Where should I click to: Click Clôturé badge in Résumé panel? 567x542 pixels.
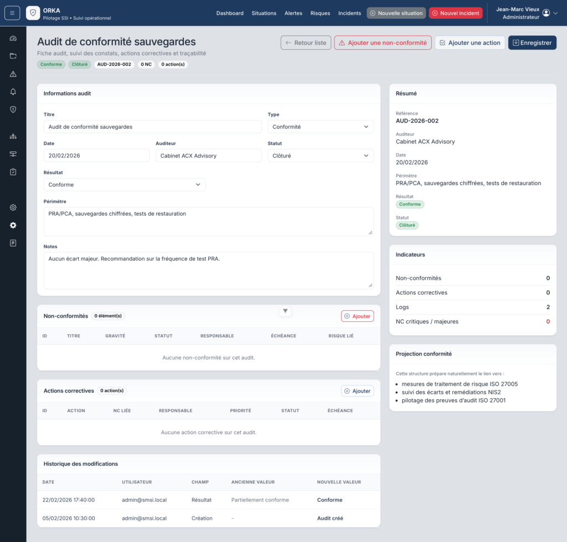[407, 225]
